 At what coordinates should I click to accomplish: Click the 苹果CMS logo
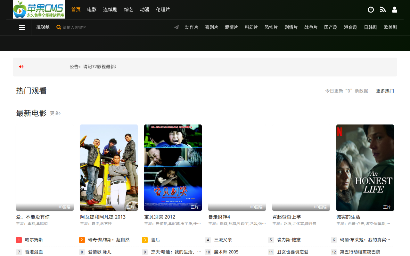pyautogui.click(x=39, y=9)
